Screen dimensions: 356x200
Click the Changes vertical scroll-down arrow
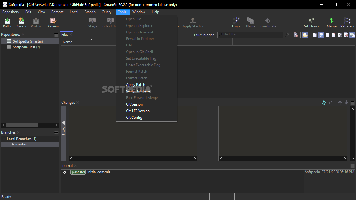352,158
